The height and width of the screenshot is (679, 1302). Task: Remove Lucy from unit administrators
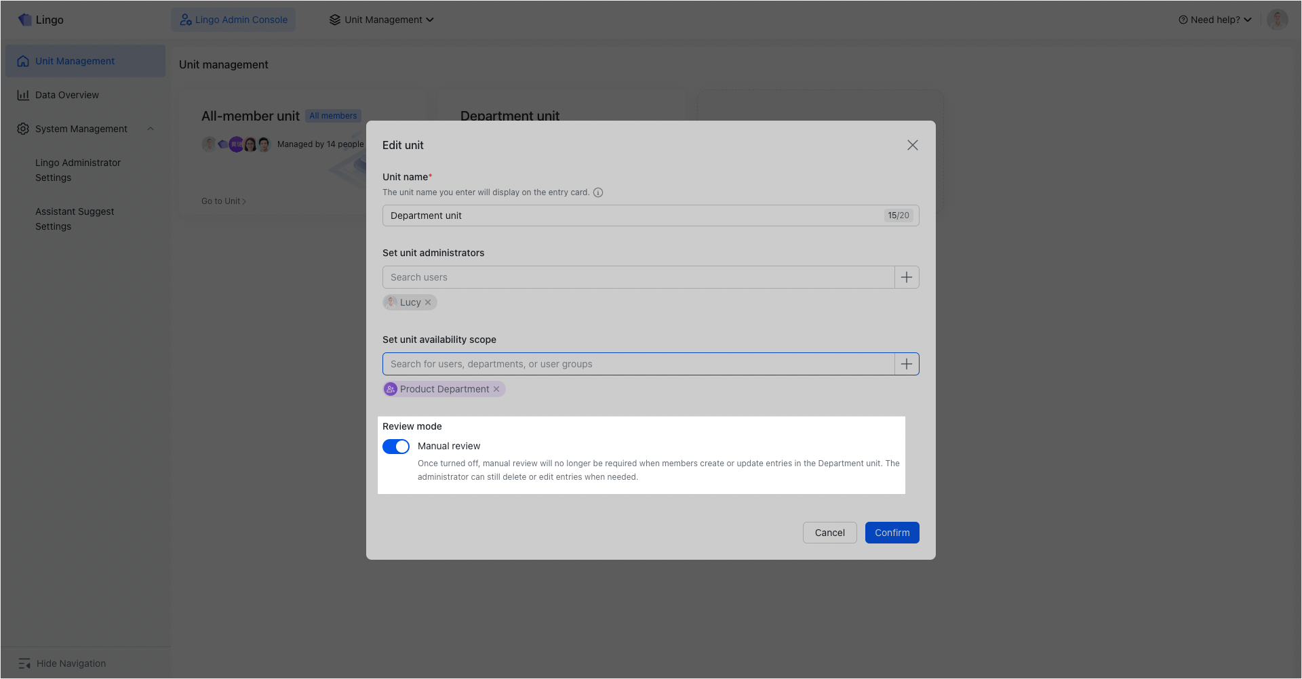tap(428, 302)
